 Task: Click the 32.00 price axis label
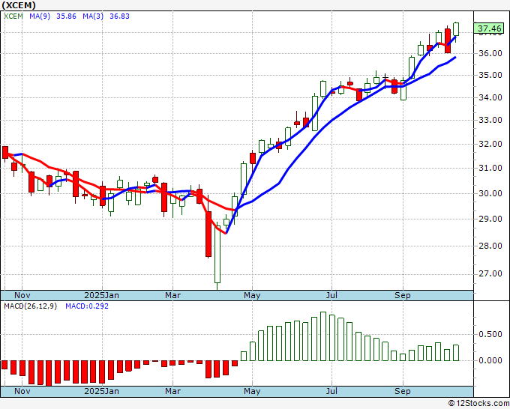(490, 144)
